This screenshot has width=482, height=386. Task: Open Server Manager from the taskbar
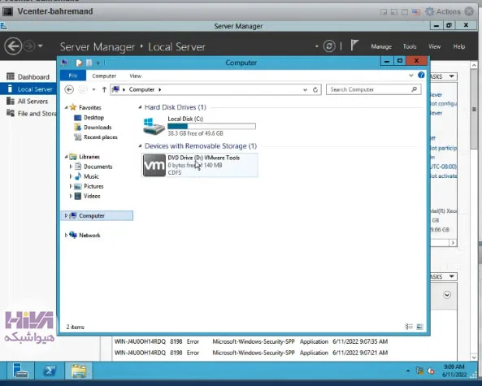click(20, 371)
